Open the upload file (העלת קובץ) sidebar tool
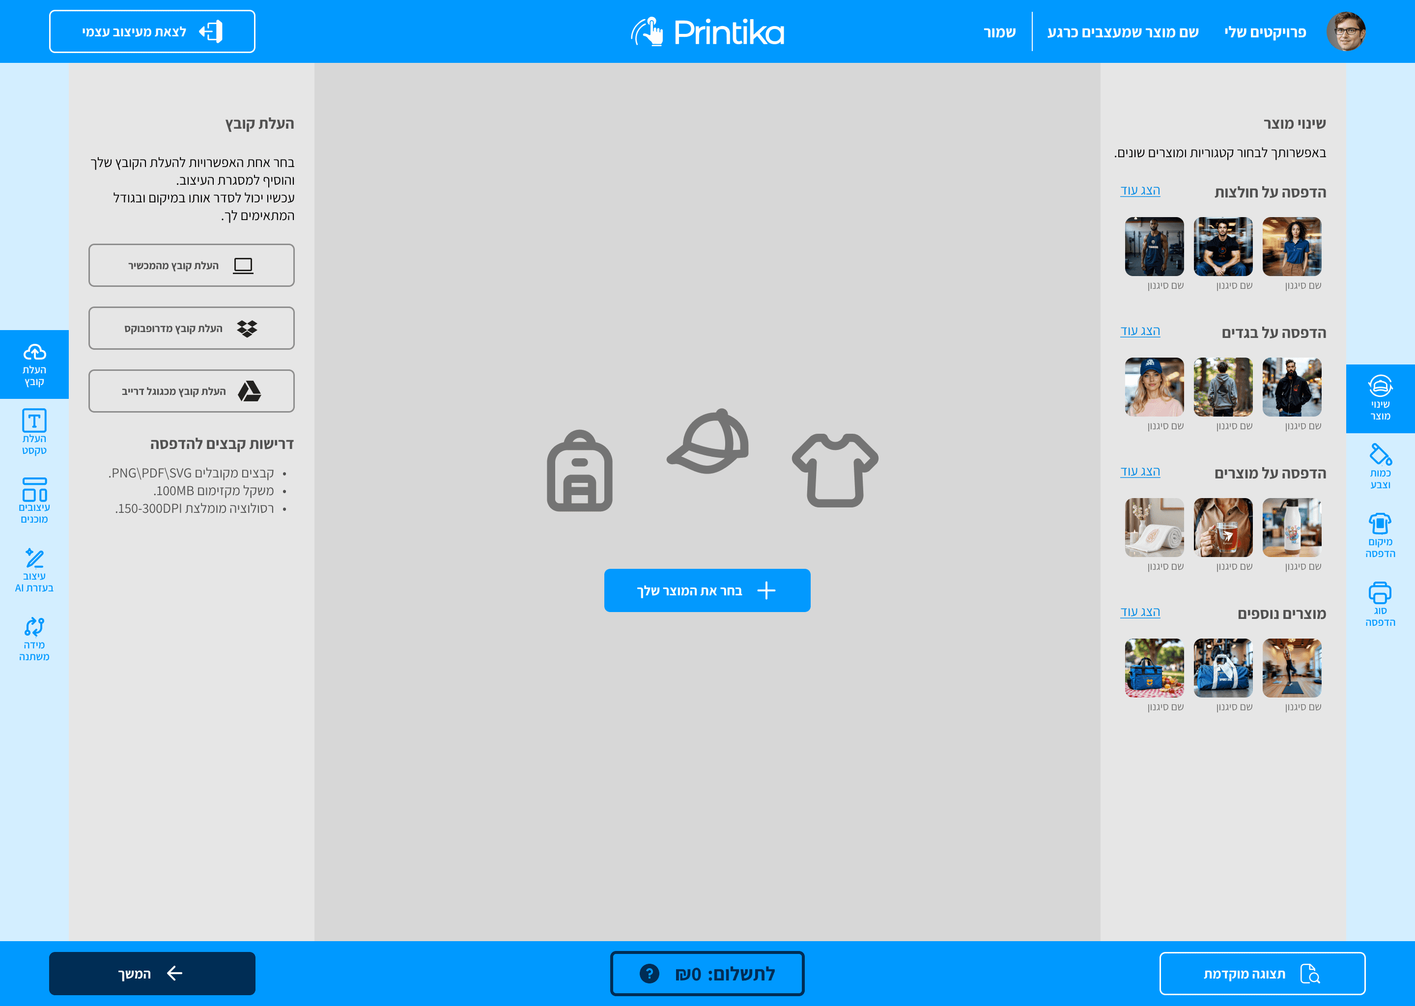 tap(34, 364)
